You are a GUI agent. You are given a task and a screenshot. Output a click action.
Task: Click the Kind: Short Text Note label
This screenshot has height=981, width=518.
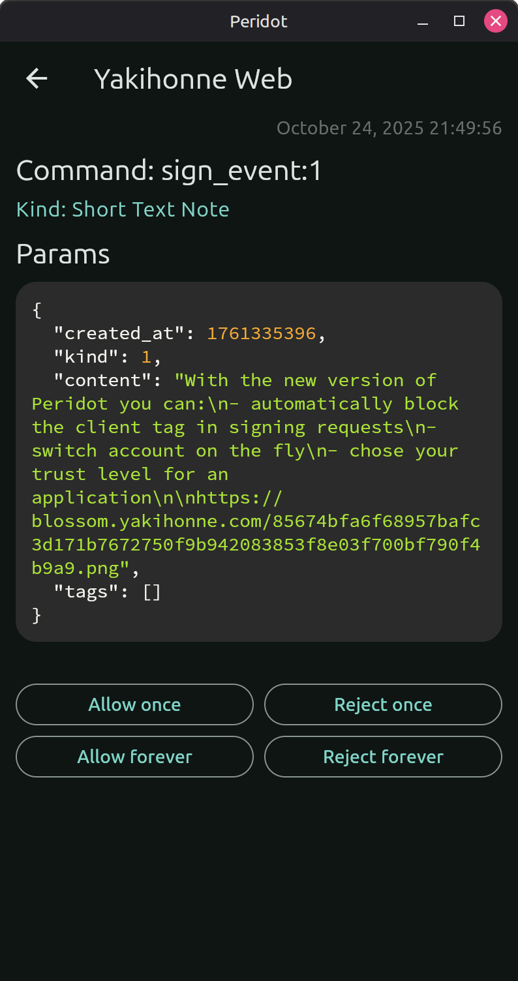tap(123, 209)
